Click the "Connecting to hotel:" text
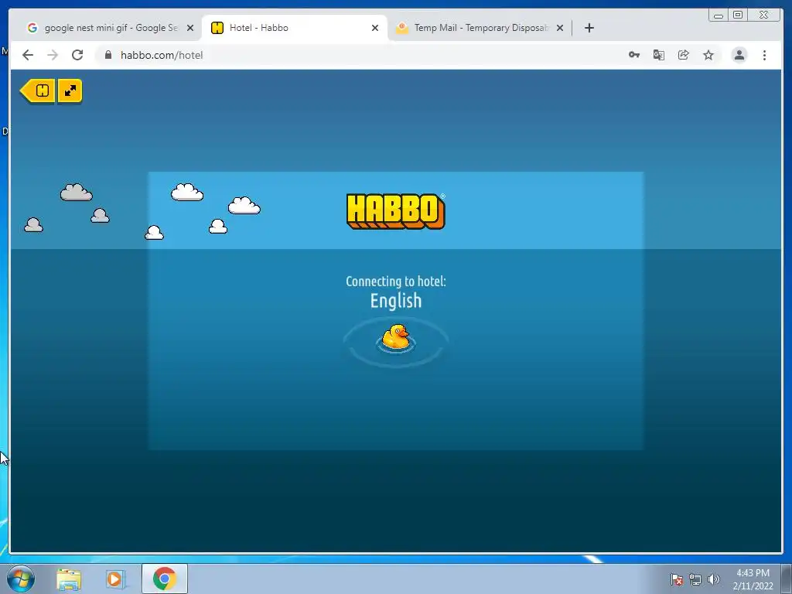The width and height of the screenshot is (792, 594). [x=396, y=282]
